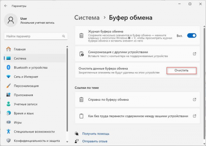
Task: Select Персонализация label in sidebar
Action: click(x=26, y=86)
